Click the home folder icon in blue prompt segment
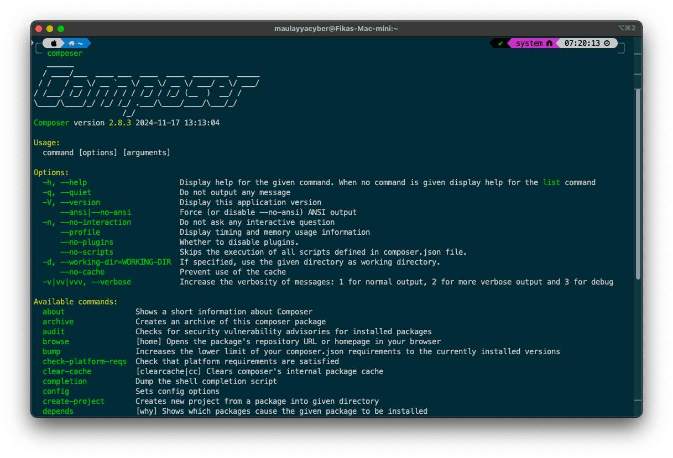Viewport: 673px width, 458px height. 71,43
